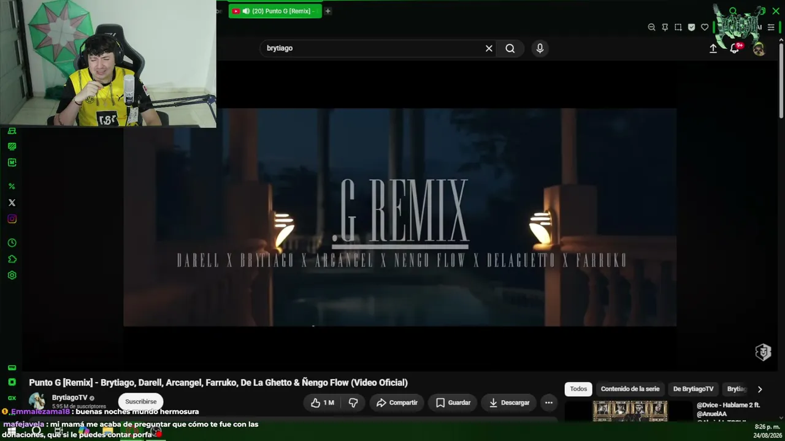The image size is (785, 441).
Task: Select the De BrytiagoTV filter chip
Action: (x=693, y=389)
